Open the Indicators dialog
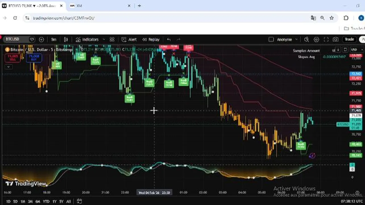The width and height of the screenshot is (365, 205). [87, 40]
